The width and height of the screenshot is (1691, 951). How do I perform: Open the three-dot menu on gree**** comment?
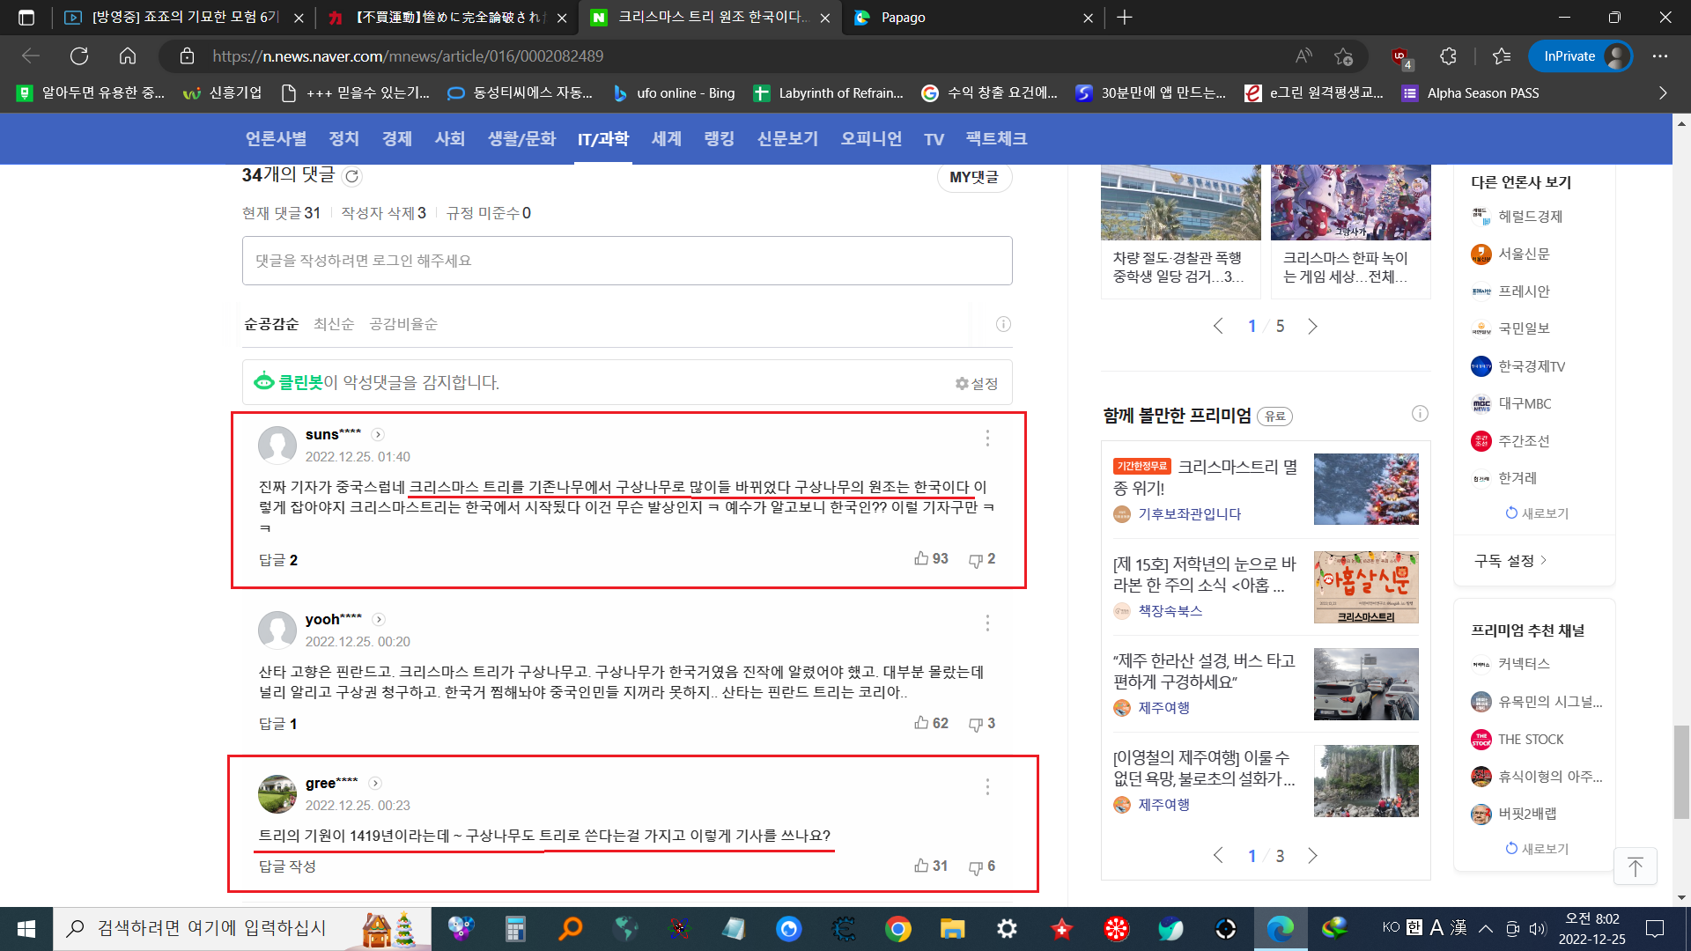(x=987, y=786)
